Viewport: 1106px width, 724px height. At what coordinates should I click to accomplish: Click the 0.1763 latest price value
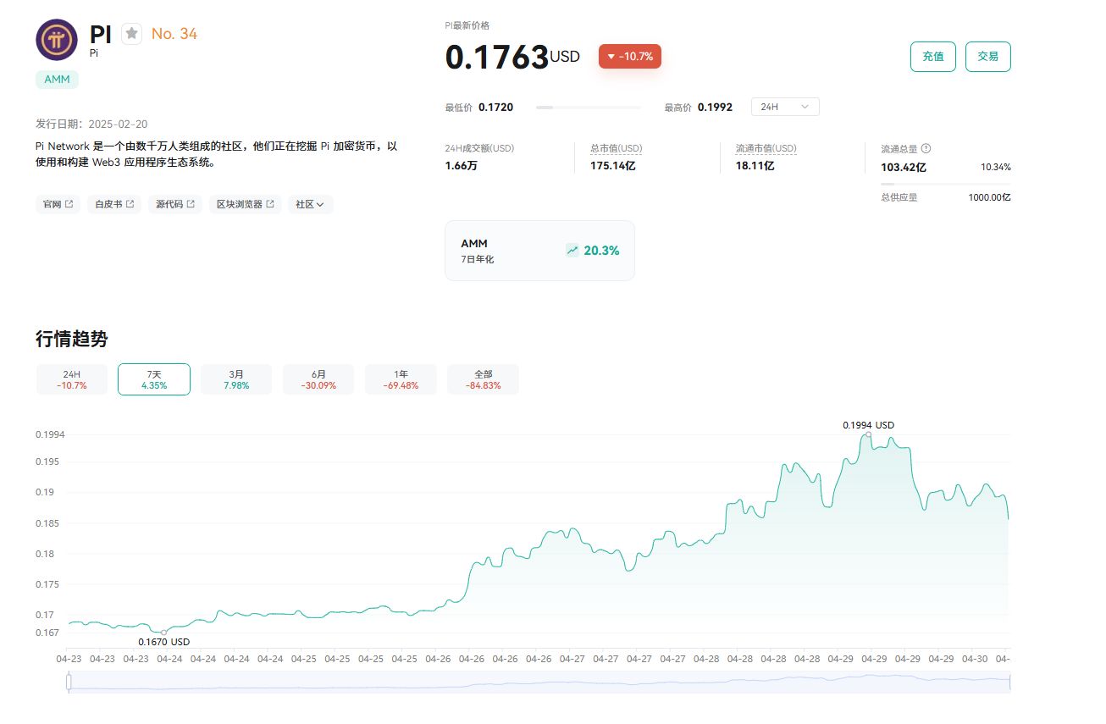(497, 57)
